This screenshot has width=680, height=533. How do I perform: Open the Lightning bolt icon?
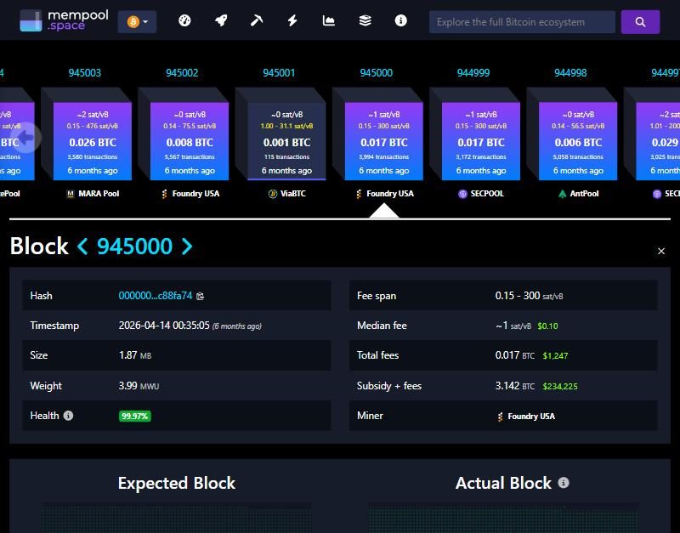point(292,20)
